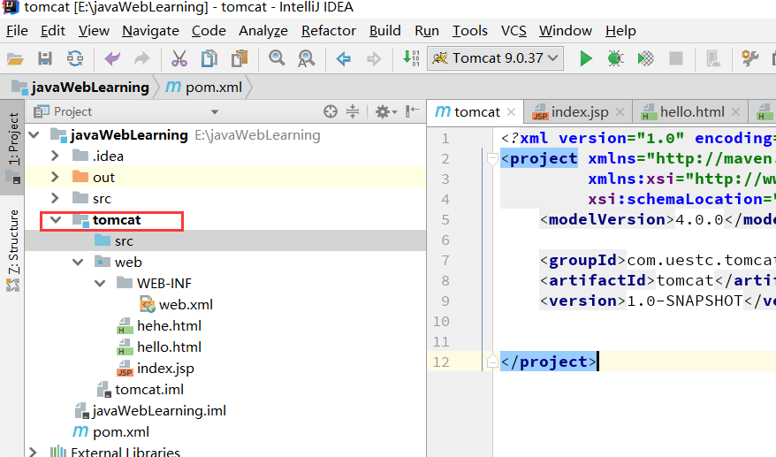Close the tomcat editor tab
The image size is (776, 457).
point(511,112)
